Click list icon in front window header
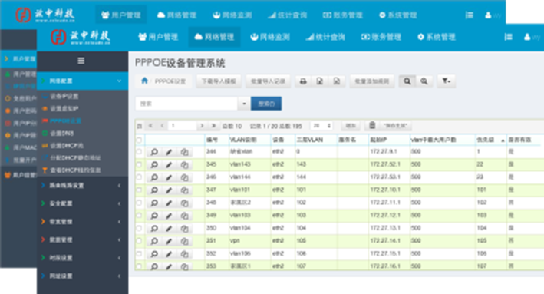544x294 pixels. [x=508, y=37]
